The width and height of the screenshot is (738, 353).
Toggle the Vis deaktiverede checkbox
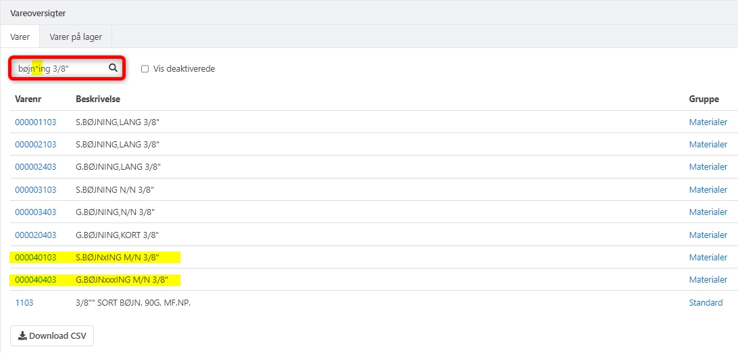tap(145, 69)
